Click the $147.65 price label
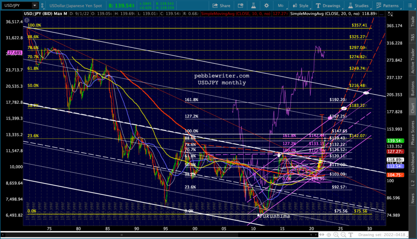 tap(340, 131)
